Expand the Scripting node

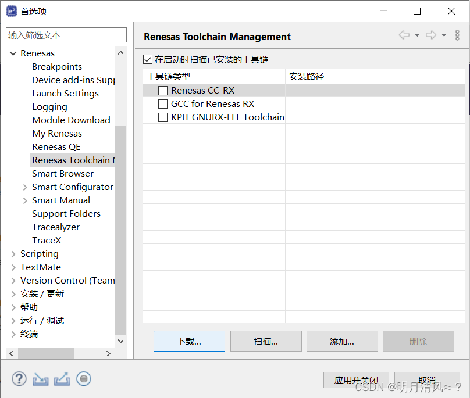(13, 254)
